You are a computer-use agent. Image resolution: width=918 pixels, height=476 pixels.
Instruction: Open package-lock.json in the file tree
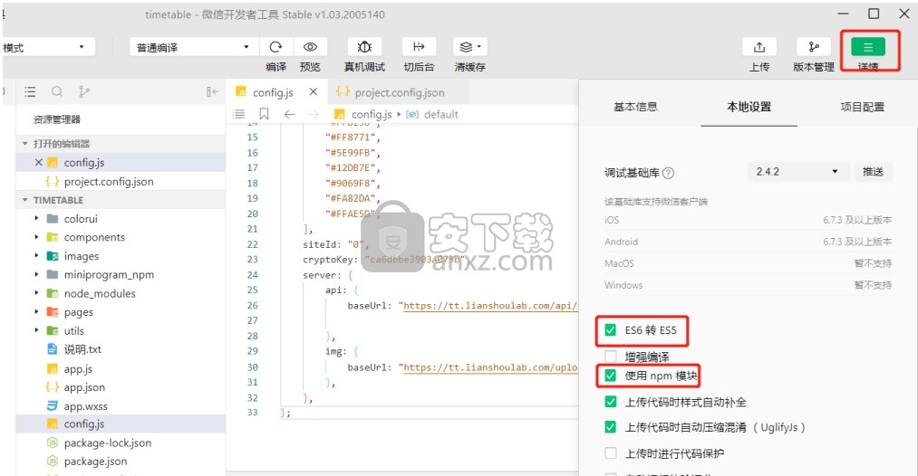[x=108, y=443]
